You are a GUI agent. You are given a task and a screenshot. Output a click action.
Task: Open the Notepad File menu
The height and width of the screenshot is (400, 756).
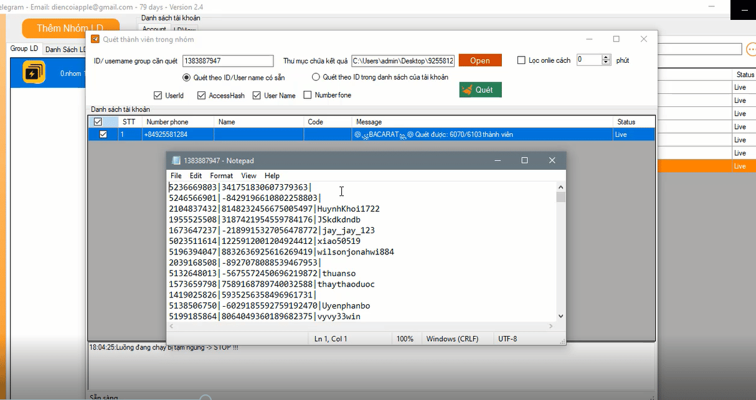point(176,175)
